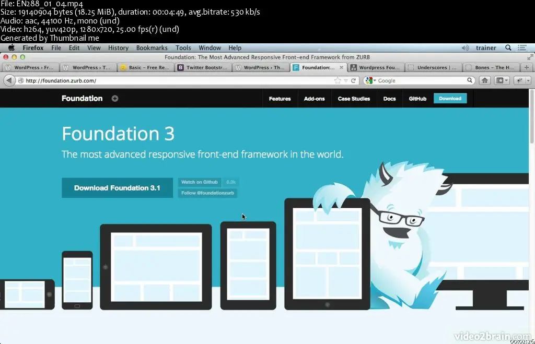Switch to the 'Basic – Free Re...' tab
This screenshot has width=535, height=344.
(146, 67)
